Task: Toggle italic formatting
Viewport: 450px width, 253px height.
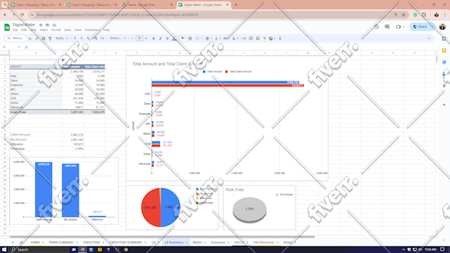Action: (x=160, y=38)
